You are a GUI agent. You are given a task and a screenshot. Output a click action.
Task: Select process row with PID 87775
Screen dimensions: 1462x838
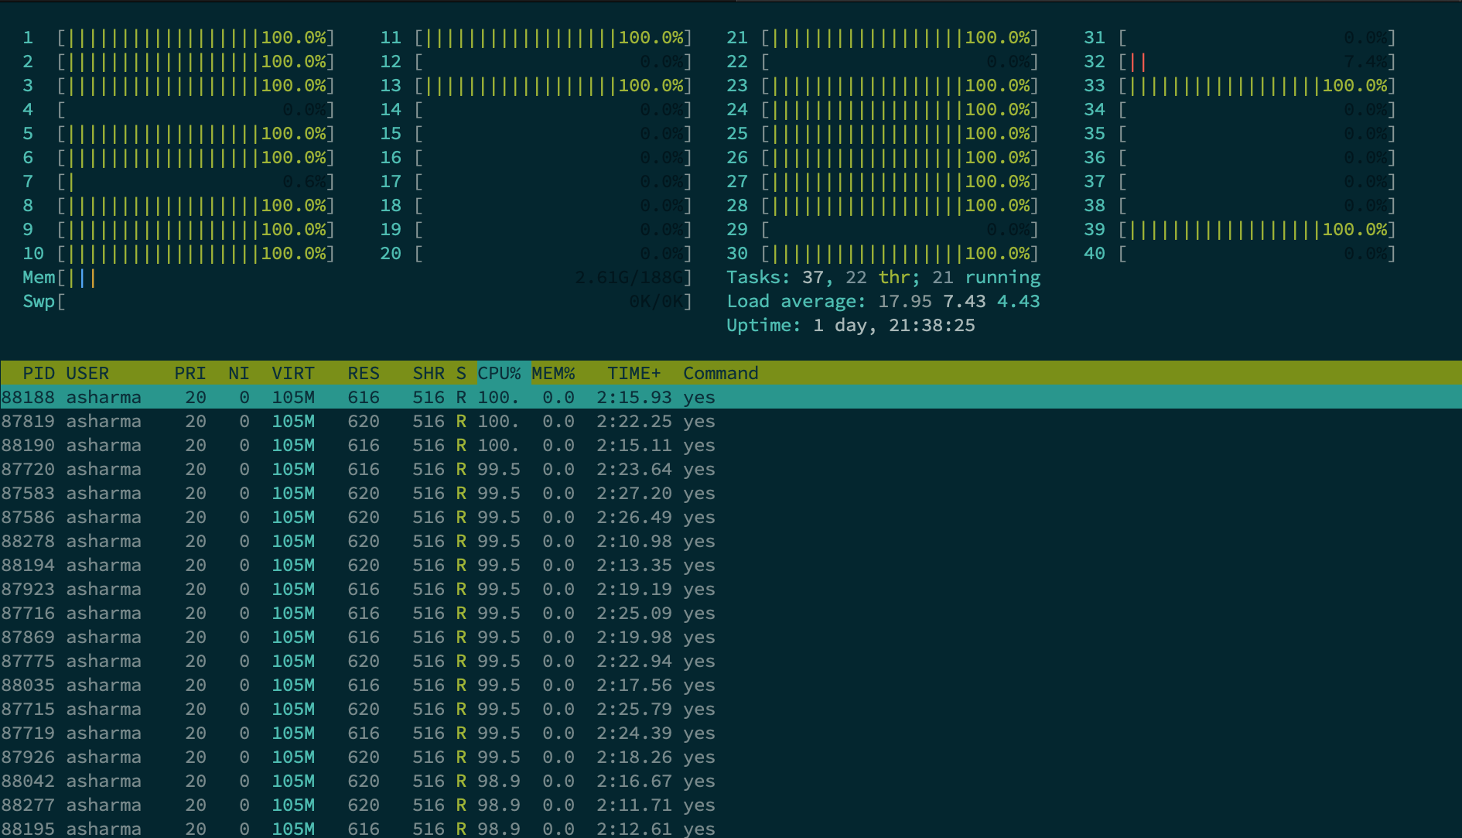pyautogui.click(x=731, y=661)
